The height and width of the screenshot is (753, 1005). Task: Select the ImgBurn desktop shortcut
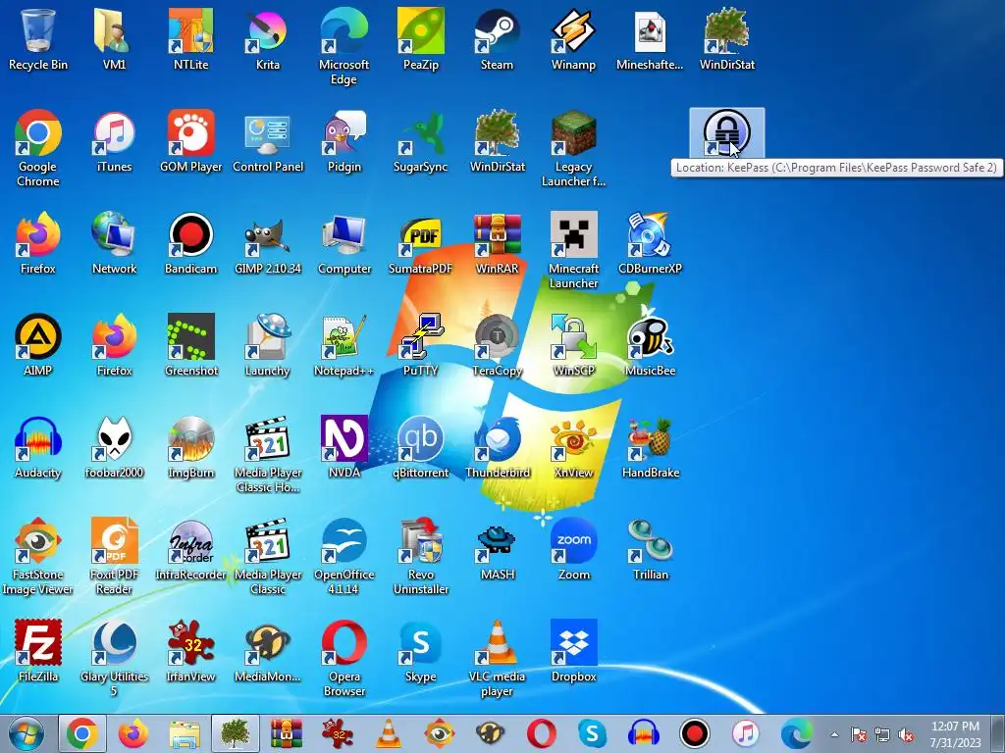pyautogui.click(x=190, y=447)
